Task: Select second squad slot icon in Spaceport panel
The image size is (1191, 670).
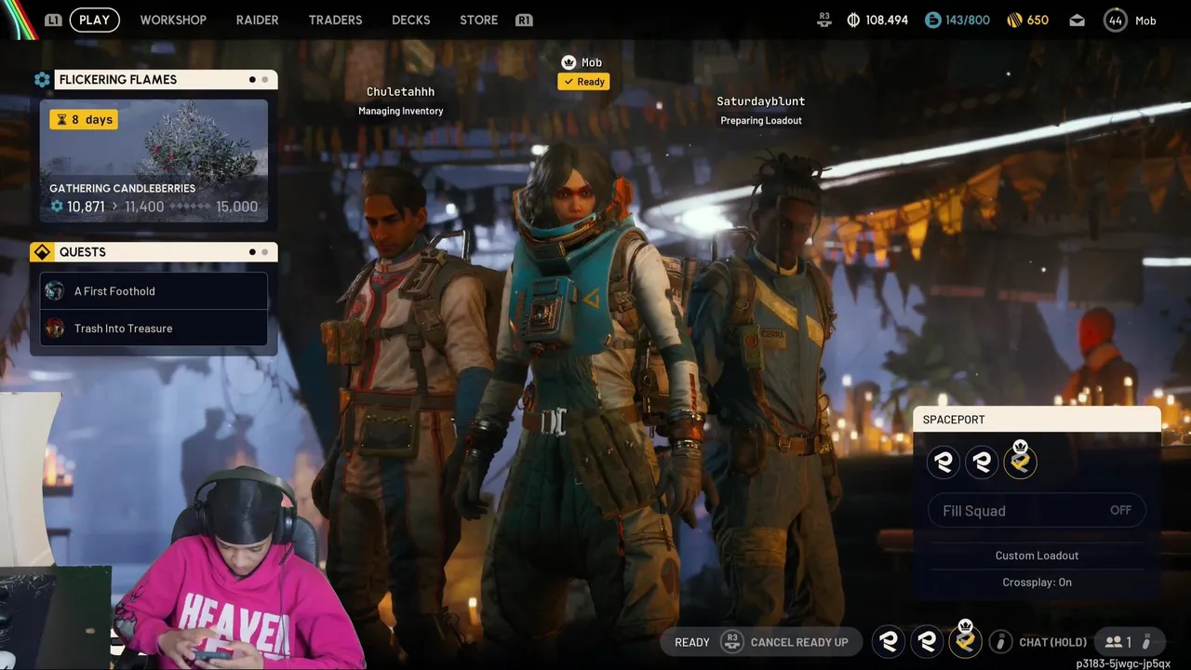Action: (x=982, y=462)
